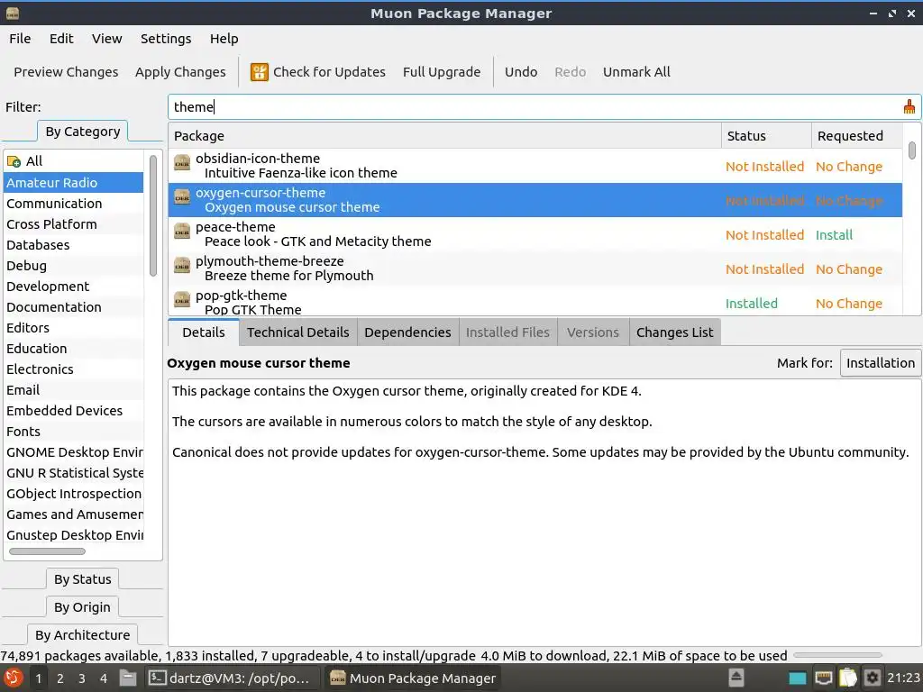Select the Development category
The height and width of the screenshot is (692, 923).
coord(73,287)
